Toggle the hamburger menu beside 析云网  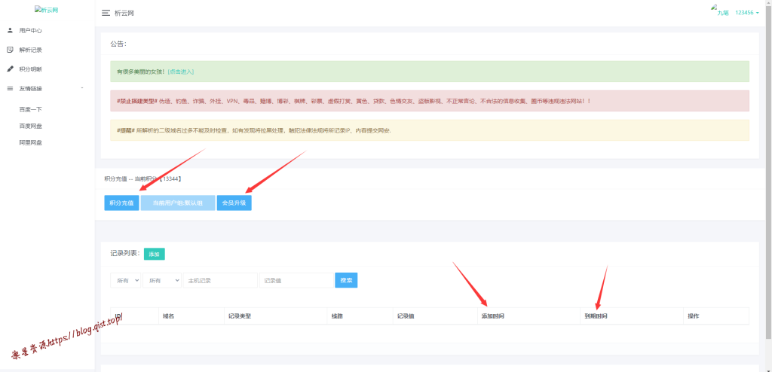(x=106, y=14)
